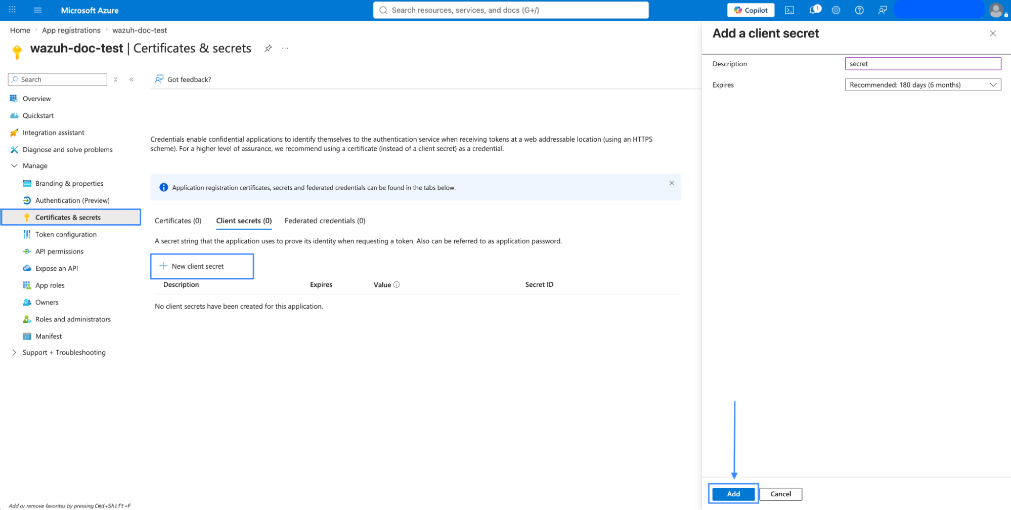Select Certificates & secrets in sidebar
This screenshot has height=510, width=1011.
71,217
